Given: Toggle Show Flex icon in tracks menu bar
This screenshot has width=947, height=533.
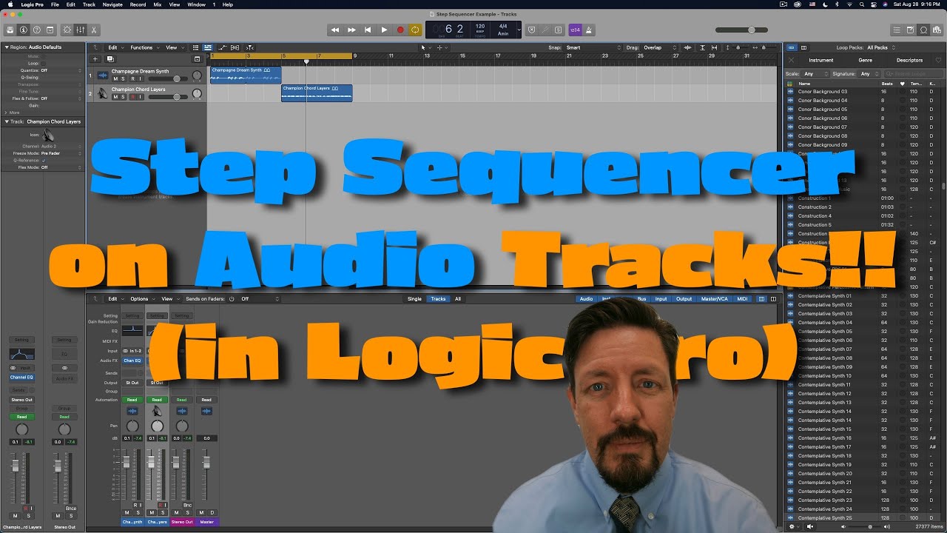Looking at the screenshot, I should [235, 47].
